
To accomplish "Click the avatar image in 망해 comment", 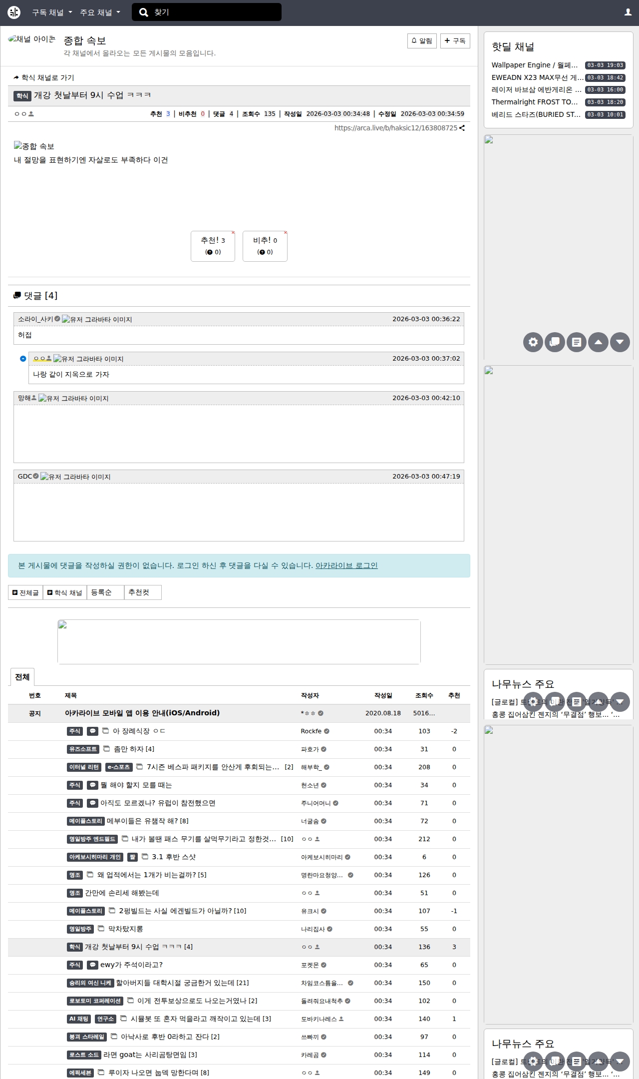I will [x=73, y=398].
